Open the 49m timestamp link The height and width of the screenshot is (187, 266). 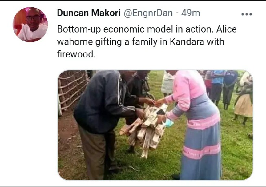[190, 13]
